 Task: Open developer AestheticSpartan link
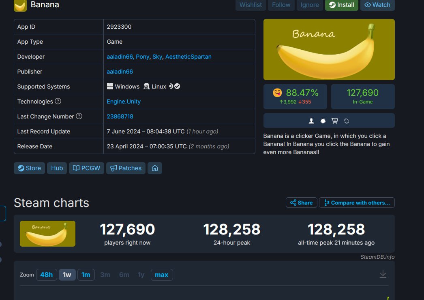click(x=188, y=57)
